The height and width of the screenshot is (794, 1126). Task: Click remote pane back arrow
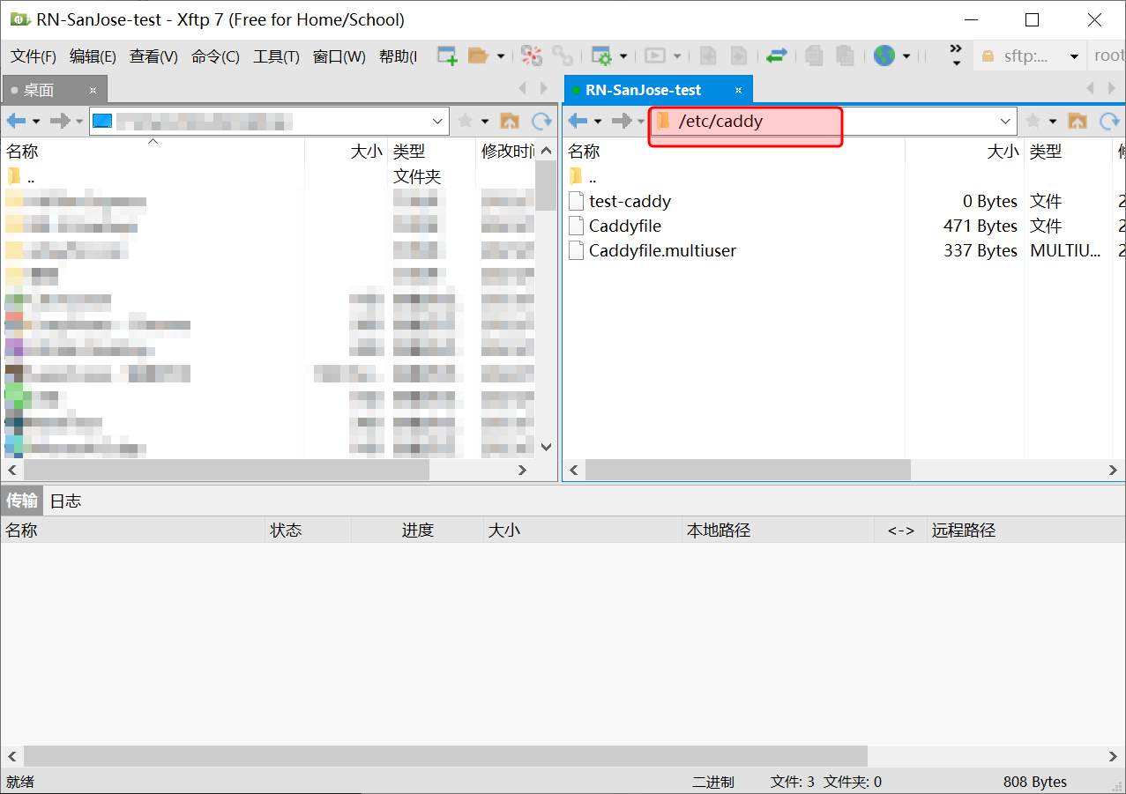578,121
